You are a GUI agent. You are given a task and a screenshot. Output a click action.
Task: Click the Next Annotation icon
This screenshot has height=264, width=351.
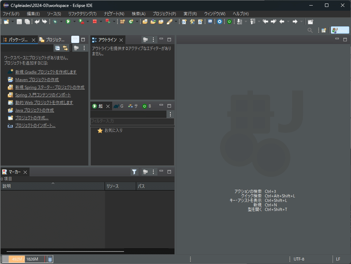[239, 22]
